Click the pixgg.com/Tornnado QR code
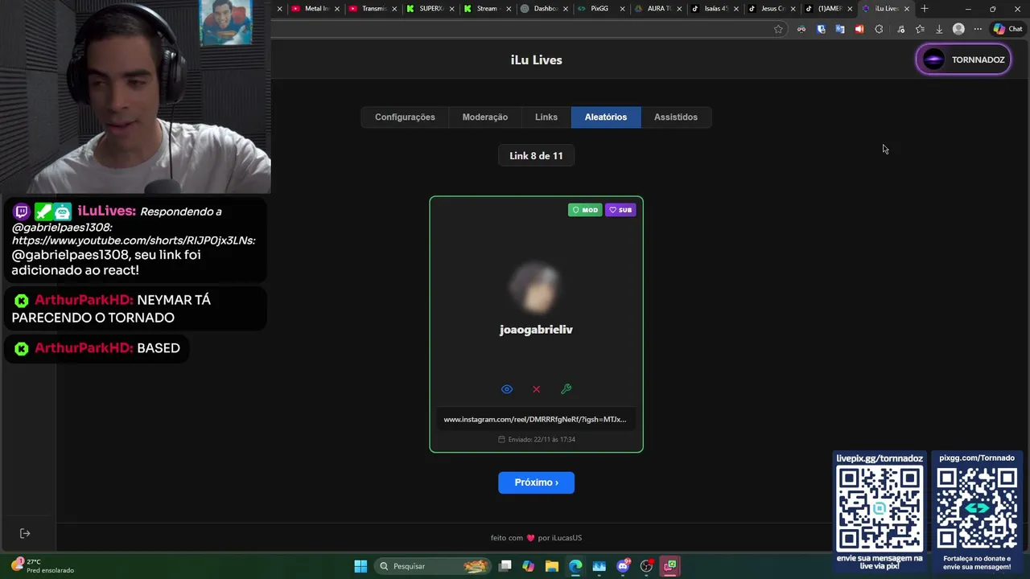The image size is (1030, 579). click(x=977, y=508)
